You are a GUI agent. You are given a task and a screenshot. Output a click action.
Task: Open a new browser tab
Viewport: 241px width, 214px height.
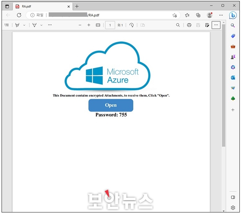77,6
